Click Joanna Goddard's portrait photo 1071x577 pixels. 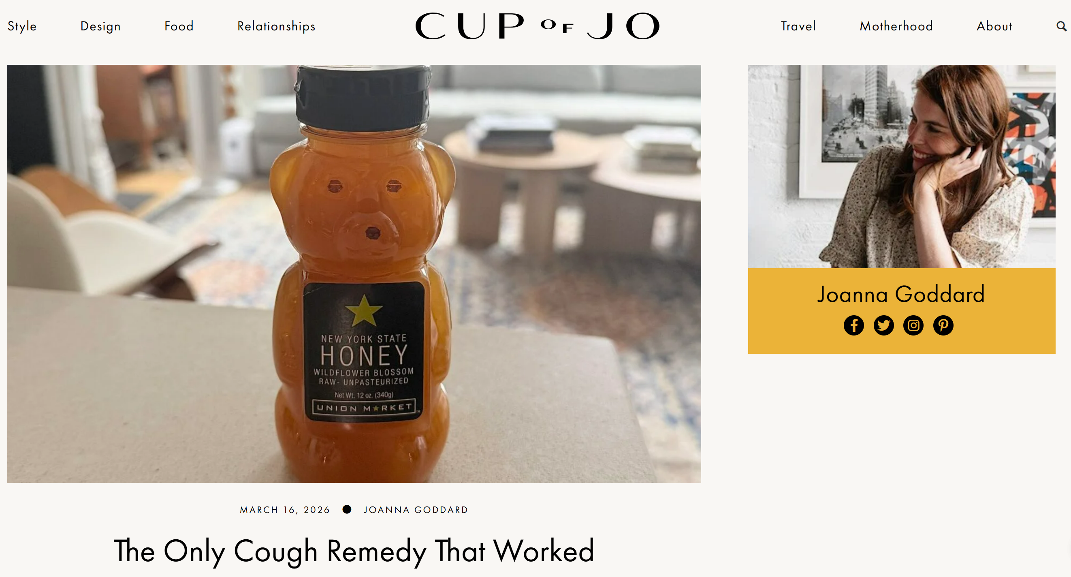[901, 167]
